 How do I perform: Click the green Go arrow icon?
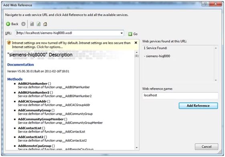pos(130,34)
